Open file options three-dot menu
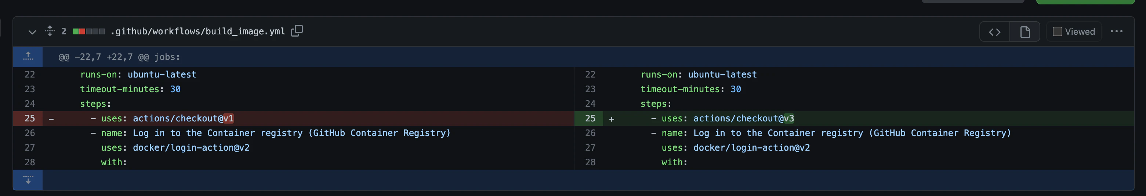This screenshot has width=1146, height=196. (1116, 31)
